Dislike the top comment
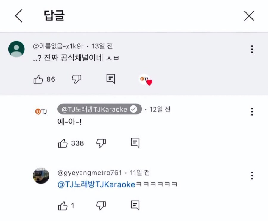Screen dimensions: 268x221 (x=77, y=79)
